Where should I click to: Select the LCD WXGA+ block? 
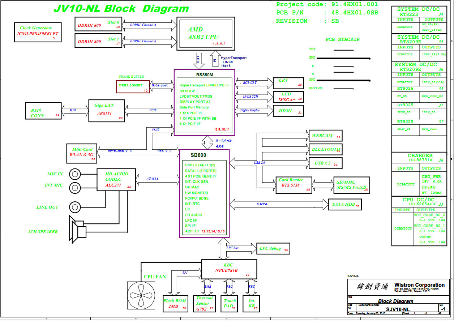pyautogui.click(x=288, y=97)
